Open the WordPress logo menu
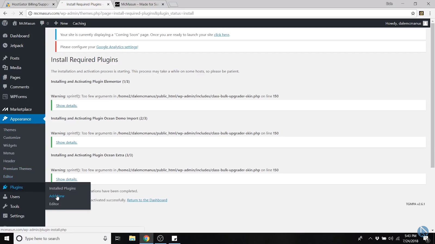The height and width of the screenshot is (244, 435). pyautogui.click(x=5, y=23)
